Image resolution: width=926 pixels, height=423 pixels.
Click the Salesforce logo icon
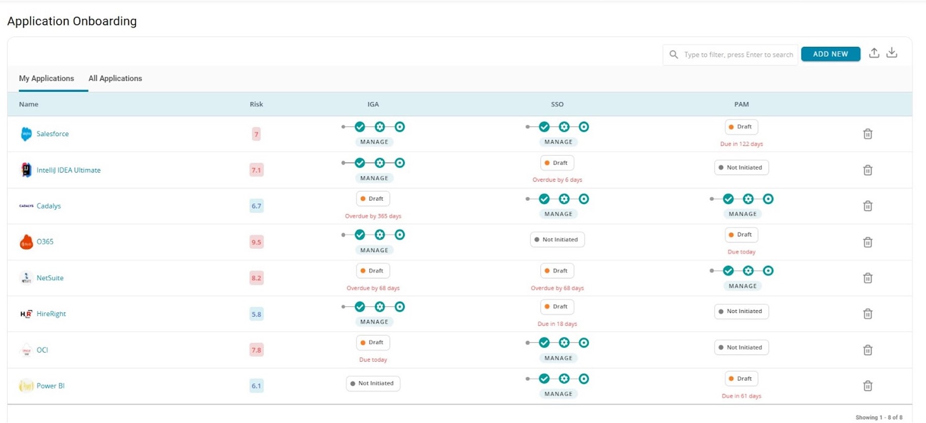[26, 134]
